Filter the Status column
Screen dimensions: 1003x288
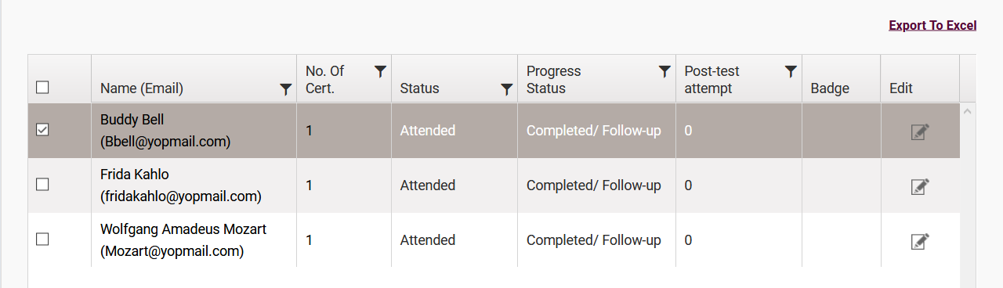click(507, 90)
